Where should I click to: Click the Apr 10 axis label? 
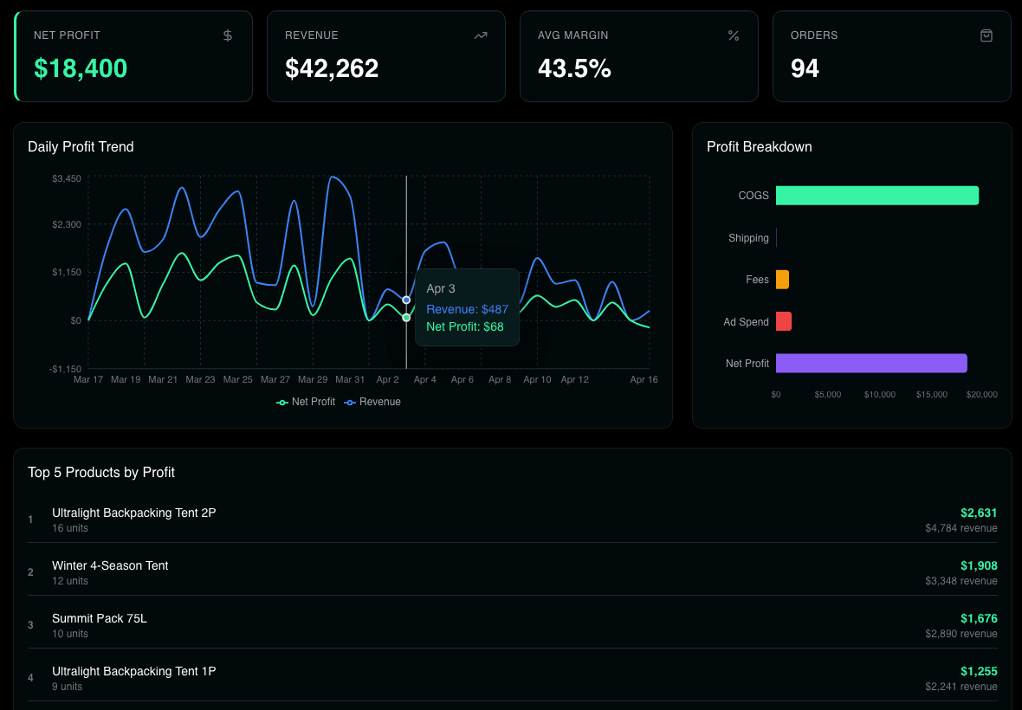(537, 379)
